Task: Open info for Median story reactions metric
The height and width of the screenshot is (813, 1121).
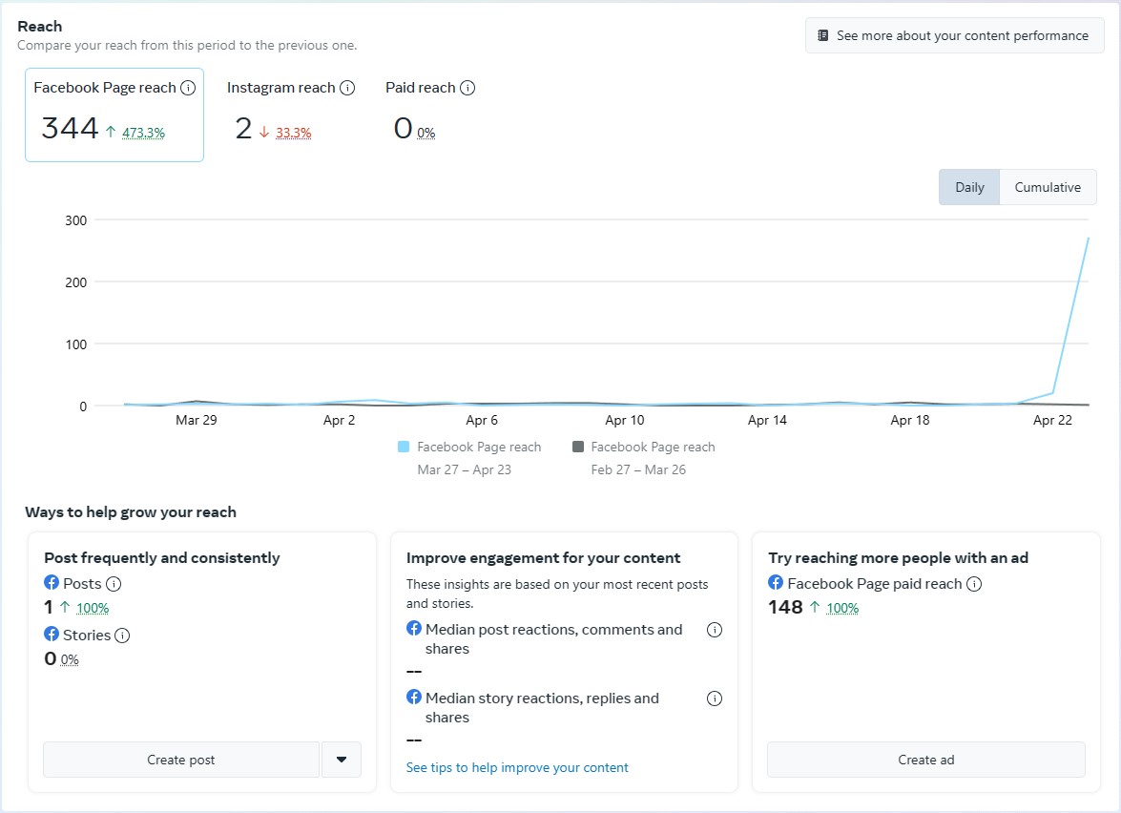Action: 715,698
